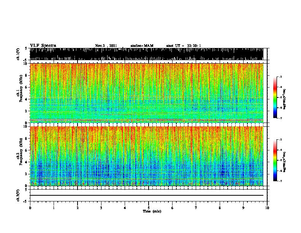Screen dimensions: 301x233
Task: Click the ch.2 spectrogram panel
Action: 146,156
